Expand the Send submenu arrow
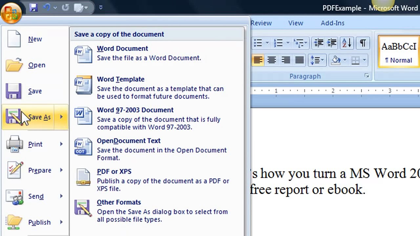Image resolution: width=420 pixels, height=236 pixels. [x=61, y=196]
